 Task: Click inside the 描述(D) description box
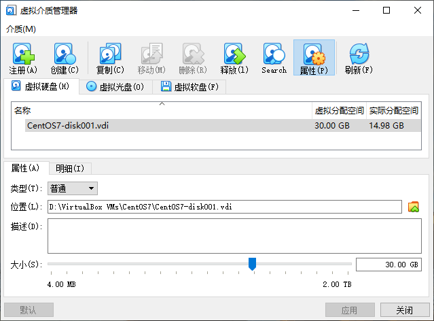pos(234,236)
